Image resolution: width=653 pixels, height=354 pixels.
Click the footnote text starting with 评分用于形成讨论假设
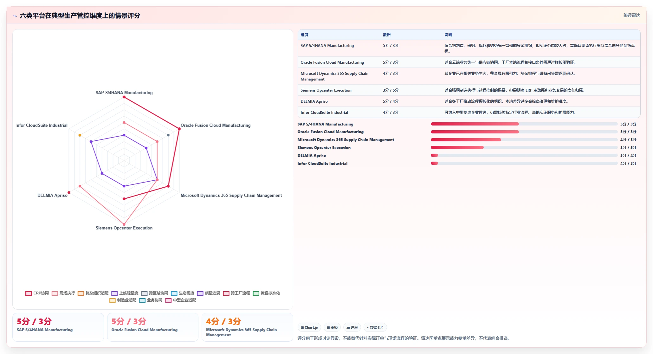[404, 338]
